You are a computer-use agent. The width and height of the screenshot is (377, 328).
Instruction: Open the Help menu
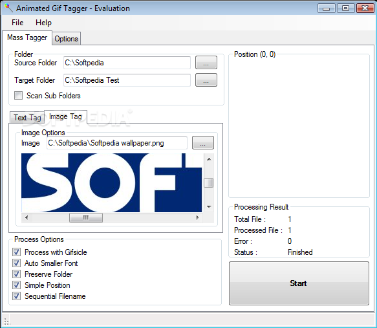coord(43,23)
